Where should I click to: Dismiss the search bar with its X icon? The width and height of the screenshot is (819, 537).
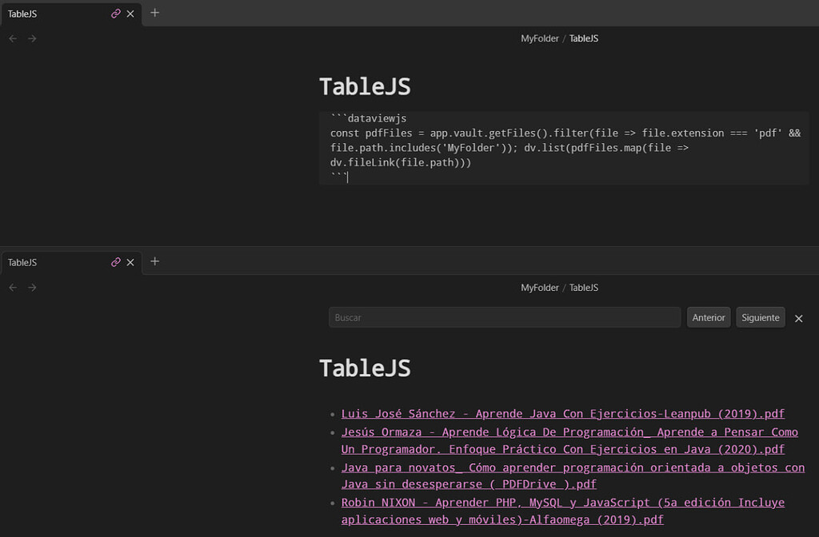pyautogui.click(x=798, y=317)
